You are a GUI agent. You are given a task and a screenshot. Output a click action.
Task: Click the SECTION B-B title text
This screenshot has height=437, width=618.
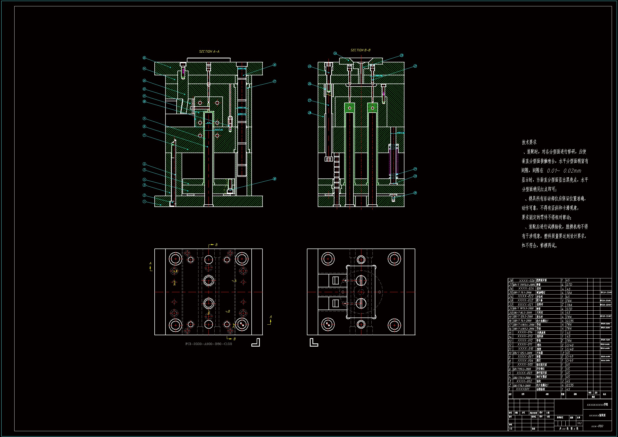coord(360,50)
